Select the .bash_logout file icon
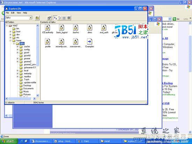The width and height of the screenshot is (192, 144). pos(61,28)
